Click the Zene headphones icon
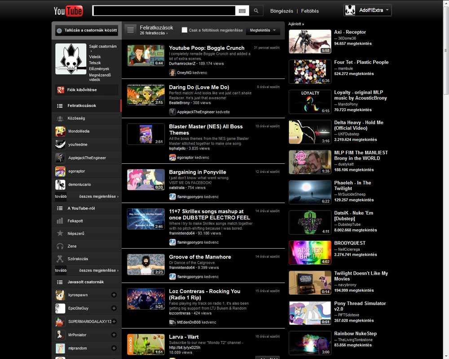Image resolution: width=449 pixels, height=359 pixels. [60, 246]
